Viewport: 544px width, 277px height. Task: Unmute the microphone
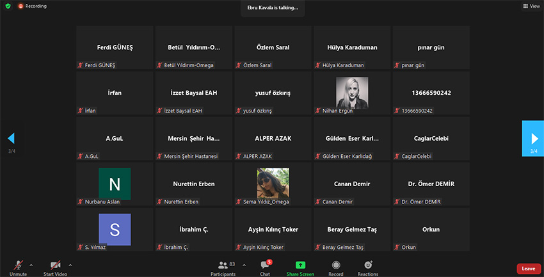[18, 267]
